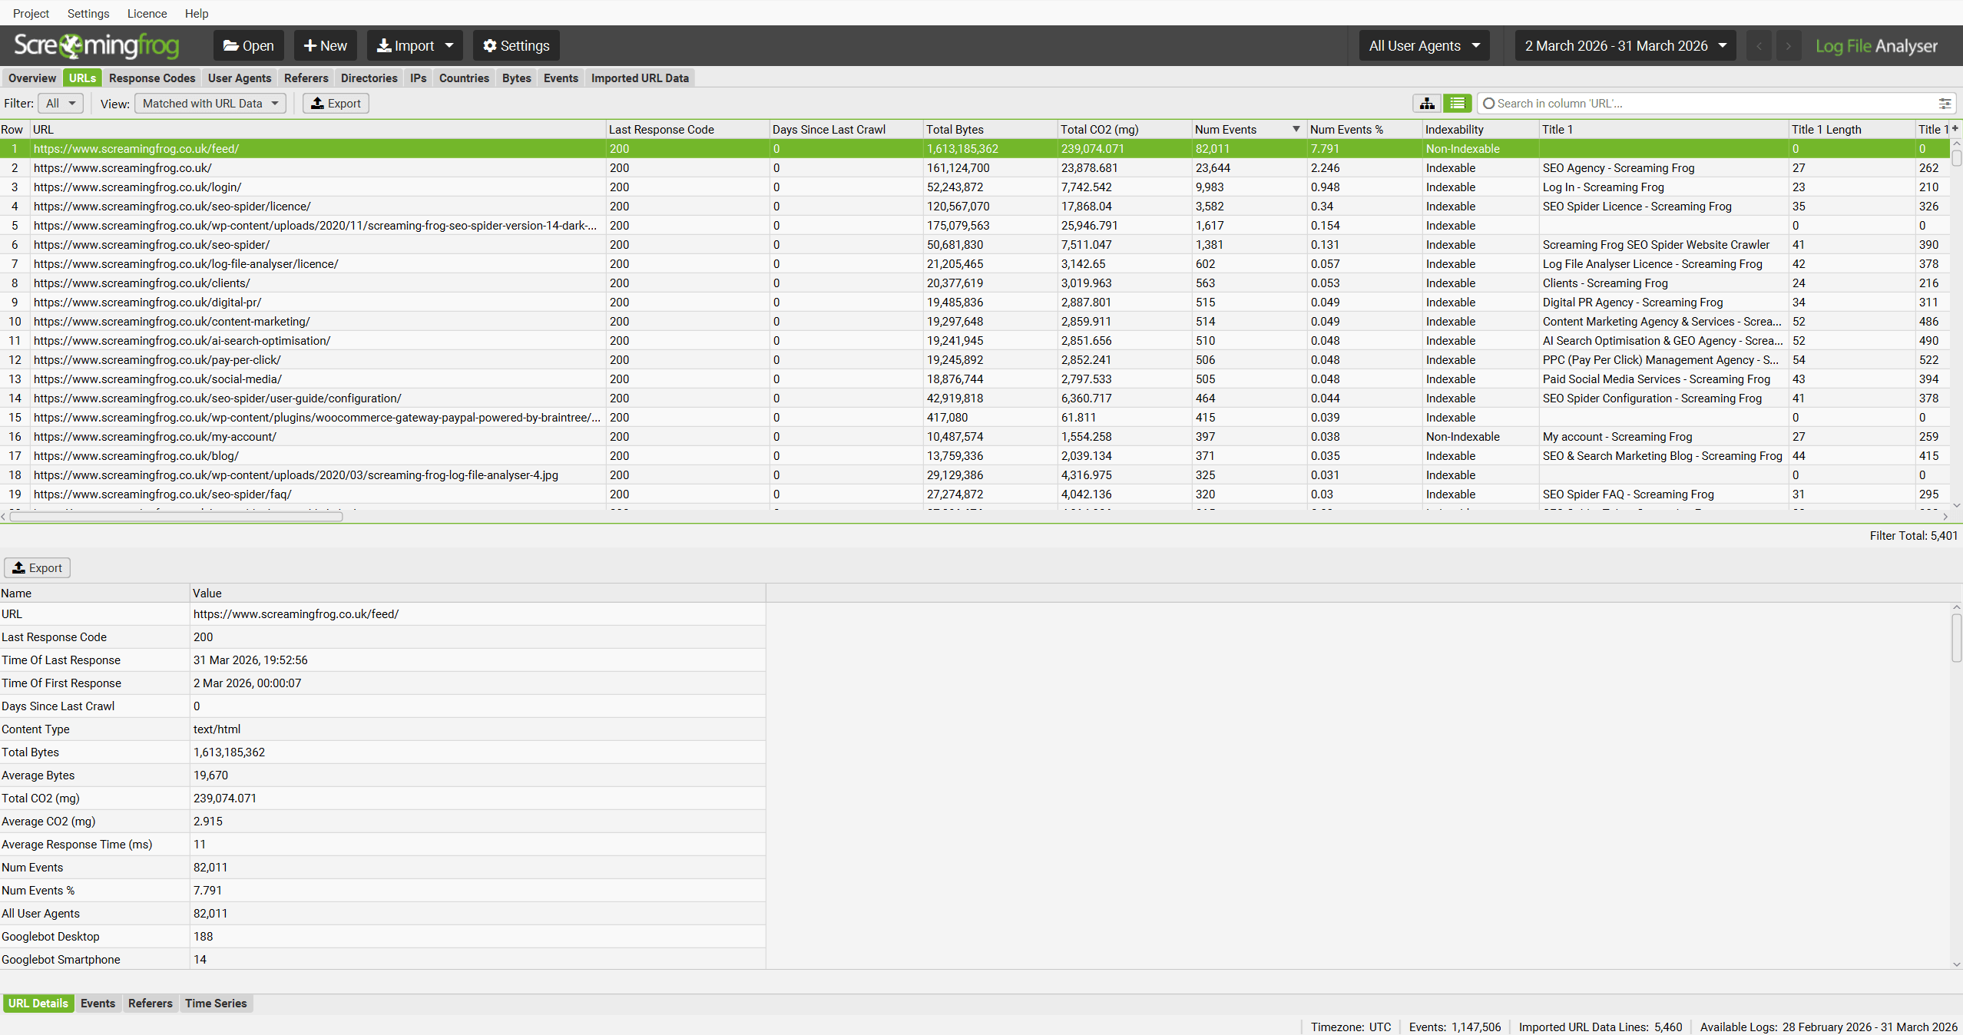Click the horizontal scrollbar under the URL table
This screenshot has width=1963, height=1035.
click(176, 517)
